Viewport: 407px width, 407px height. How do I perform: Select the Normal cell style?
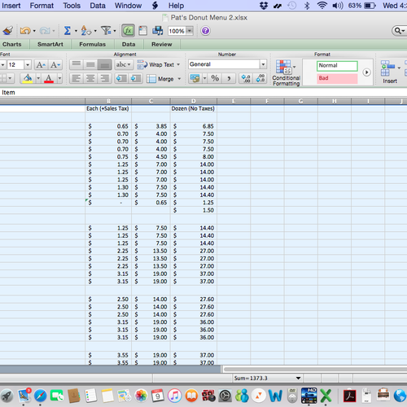click(x=337, y=66)
